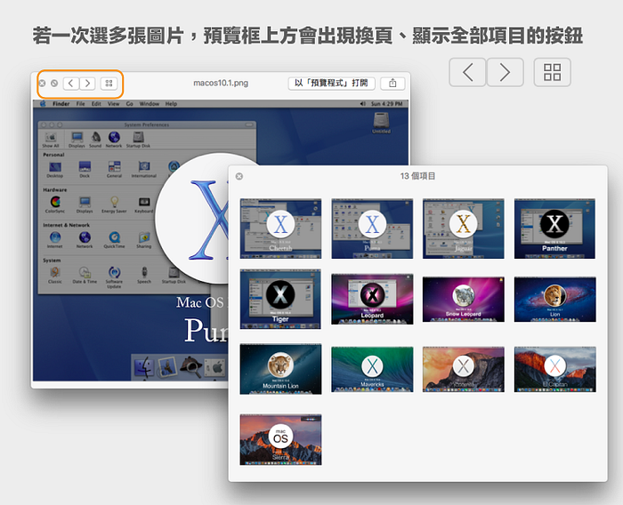Click the large enlarged back arrow button
The image size is (623, 505).
click(467, 72)
